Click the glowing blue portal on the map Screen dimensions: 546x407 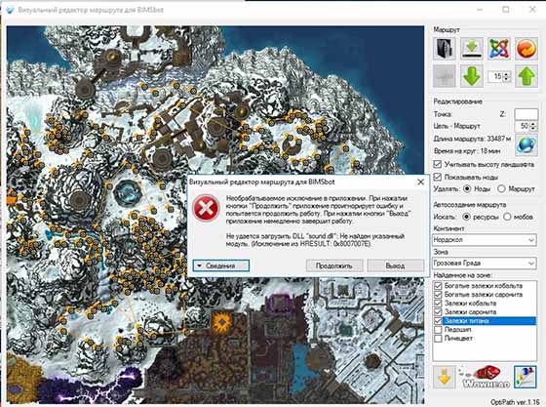click(128, 192)
